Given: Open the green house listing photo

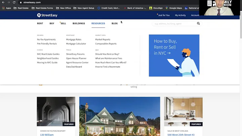Looking at the screenshot, I should tap(120, 116).
